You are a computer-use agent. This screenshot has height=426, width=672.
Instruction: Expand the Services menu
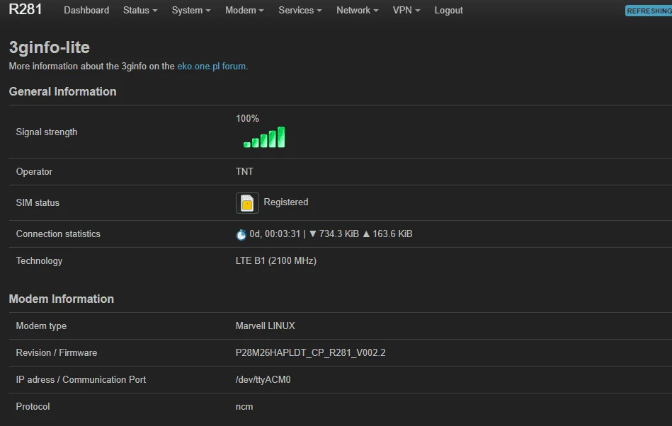pos(300,11)
